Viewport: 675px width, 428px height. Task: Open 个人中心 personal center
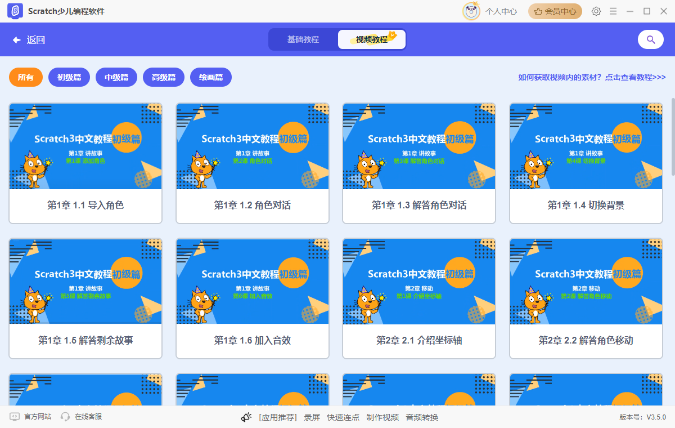(x=500, y=11)
